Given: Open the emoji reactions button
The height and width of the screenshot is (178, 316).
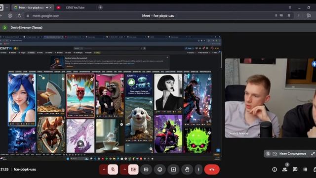Looking at the screenshot, I should click(x=160, y=170).
